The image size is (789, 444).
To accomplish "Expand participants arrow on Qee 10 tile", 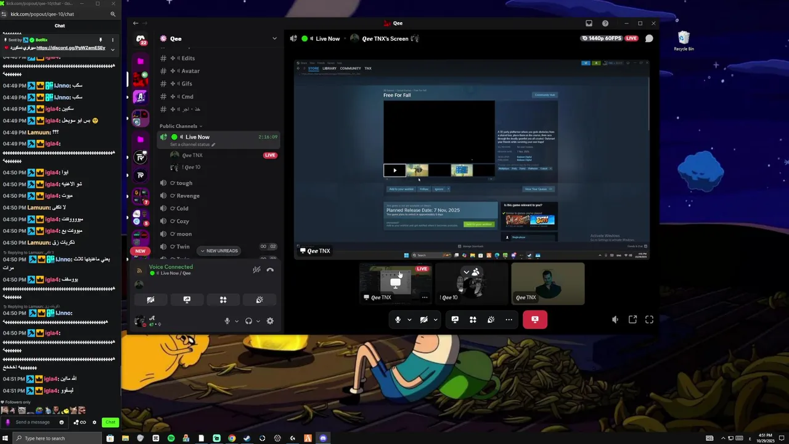I will tap(467, 272).
